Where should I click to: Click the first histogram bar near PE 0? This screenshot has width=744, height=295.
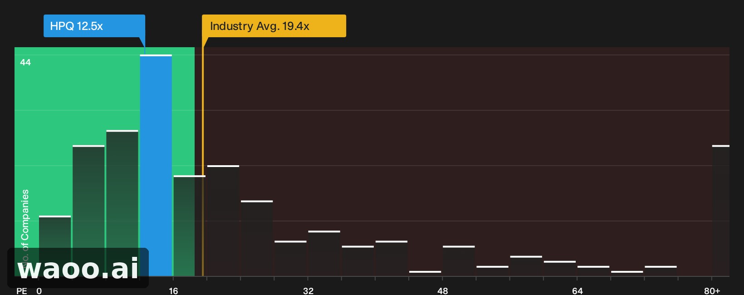[55, 246]
